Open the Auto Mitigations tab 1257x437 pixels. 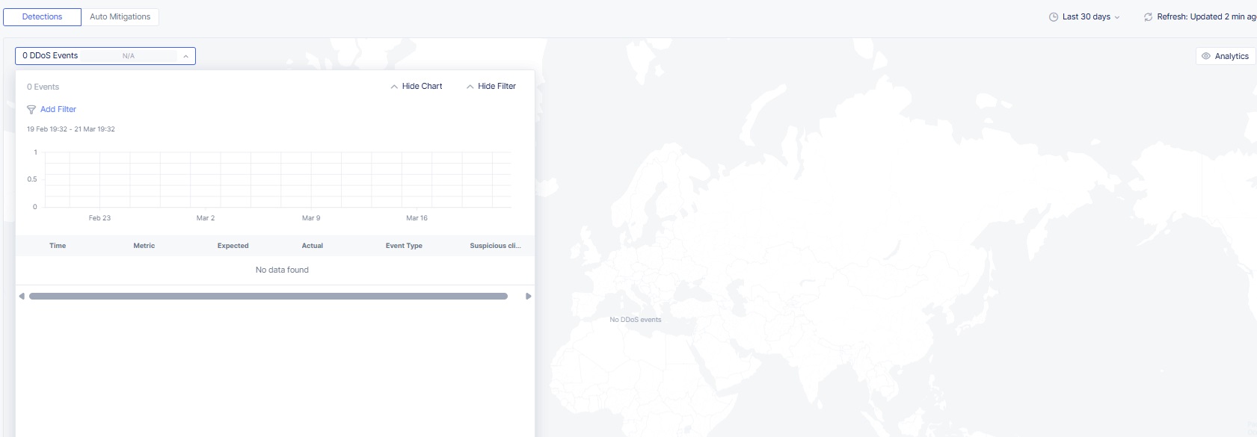point(120,16)
